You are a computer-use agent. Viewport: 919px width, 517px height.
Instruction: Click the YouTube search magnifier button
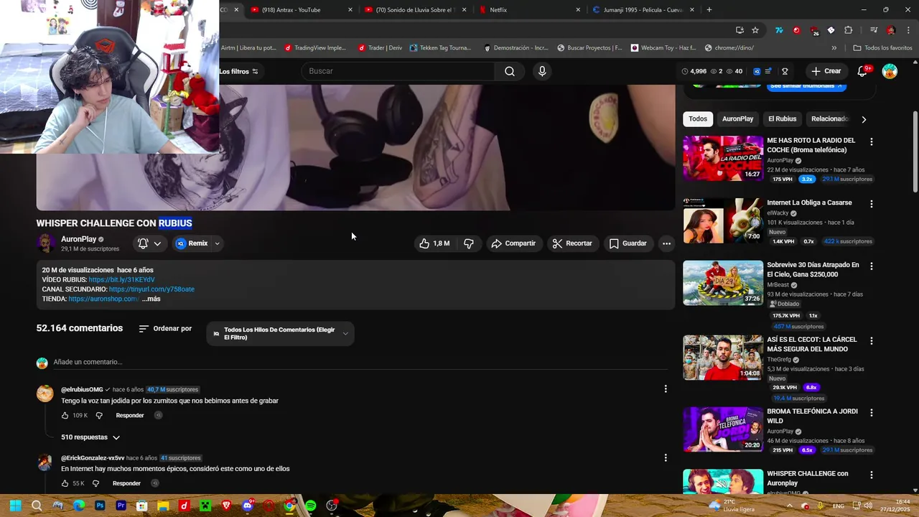(509, 71)
